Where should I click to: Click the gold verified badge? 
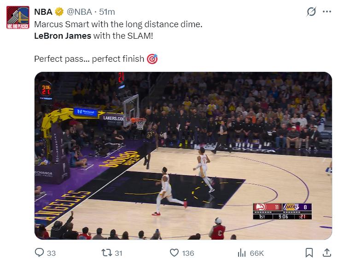(x=59, y=12)
